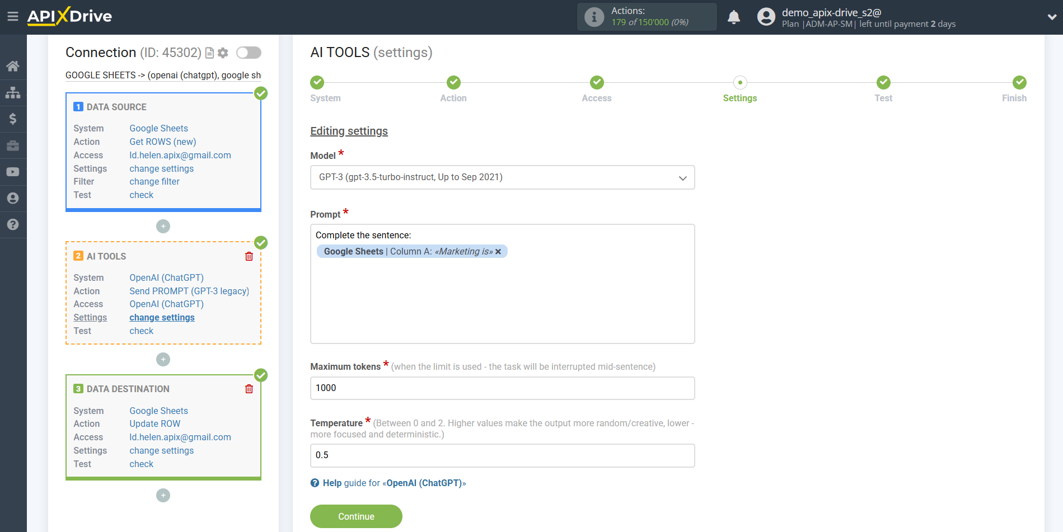This screenshot has height=532, width=1063.
Task: Click the Maximum tokens field
Action: 503,388
